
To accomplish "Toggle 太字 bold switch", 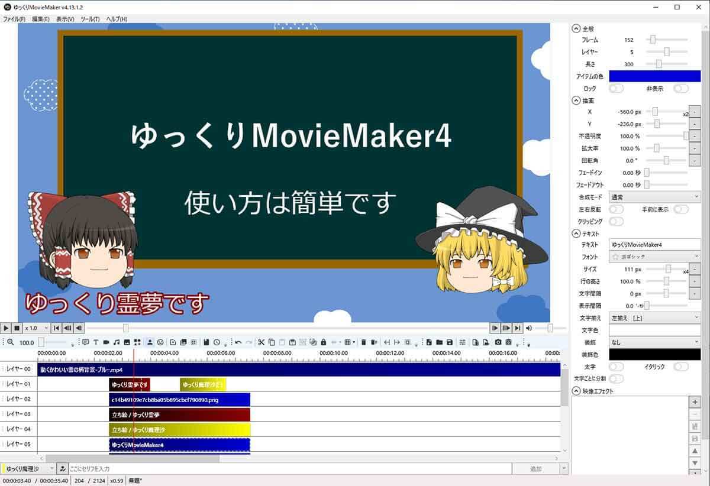I will 617,367.
